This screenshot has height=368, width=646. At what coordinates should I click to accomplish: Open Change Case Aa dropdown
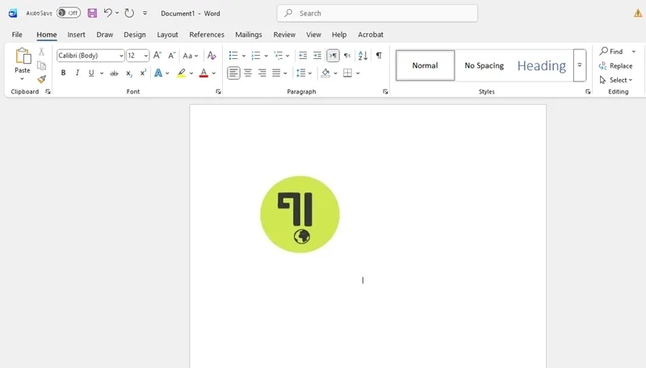click(x=191, y=56)
